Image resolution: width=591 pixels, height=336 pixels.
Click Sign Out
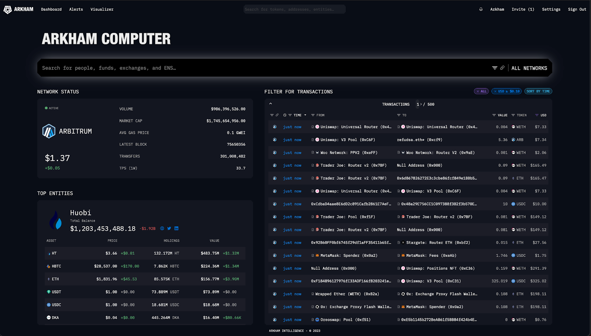click(x=577, y=9)
